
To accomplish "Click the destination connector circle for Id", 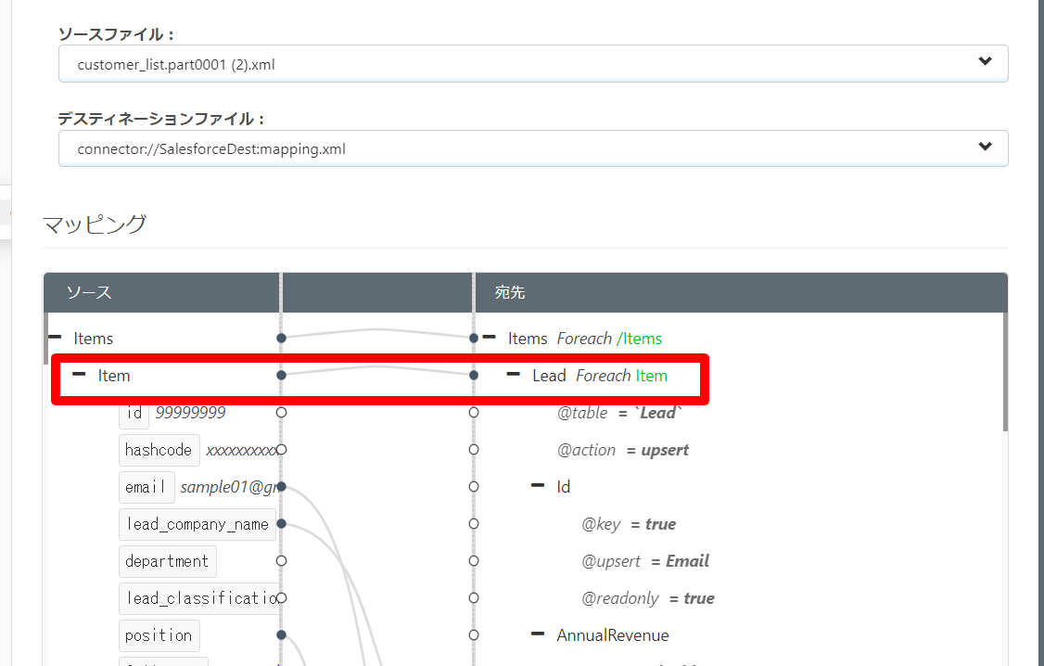I will coord(474,487).
